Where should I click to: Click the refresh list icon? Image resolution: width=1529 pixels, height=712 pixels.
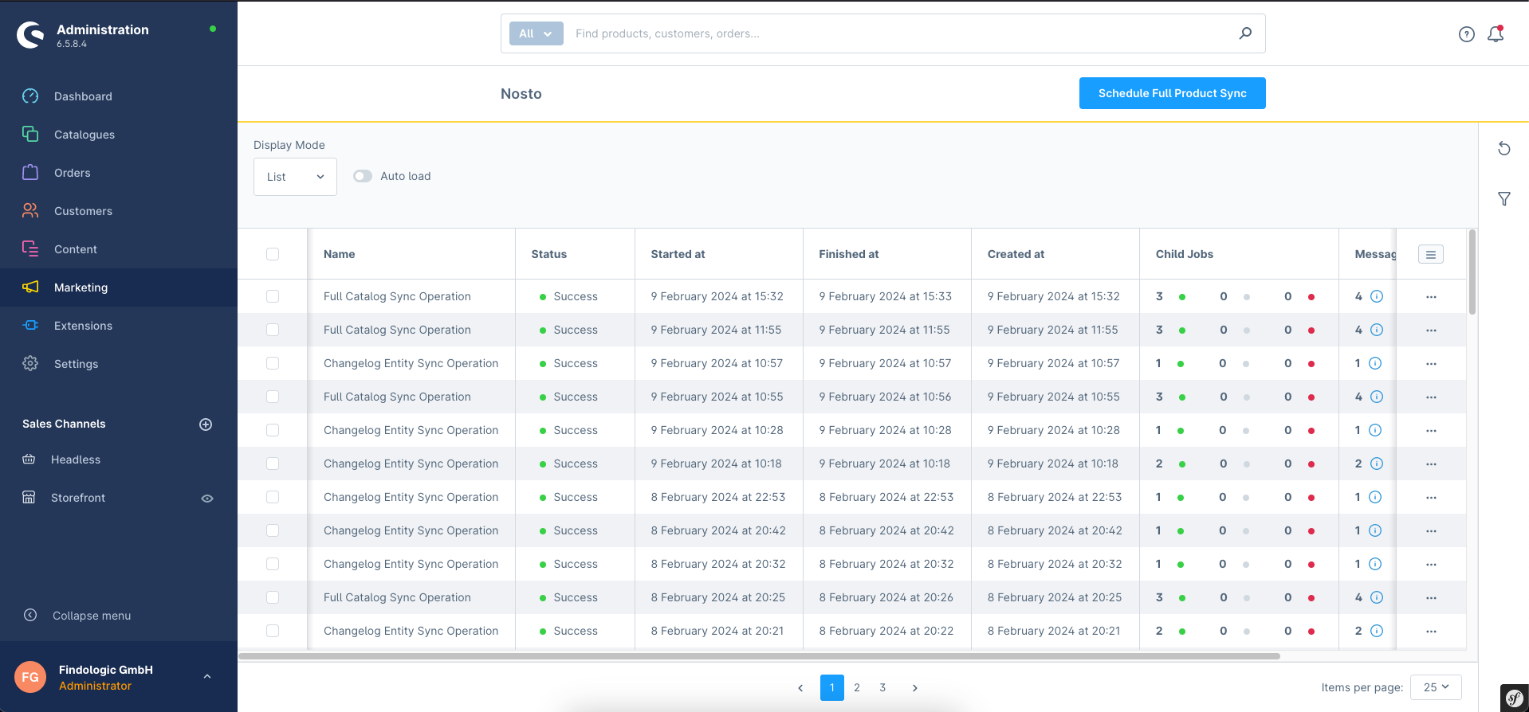click(x=1504, y=149)
